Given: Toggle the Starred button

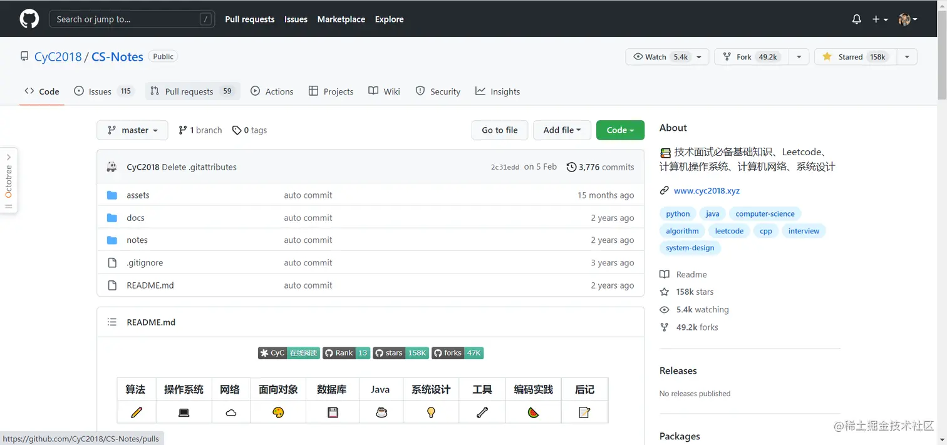Looking at the screenshot, I should point(856,57).
